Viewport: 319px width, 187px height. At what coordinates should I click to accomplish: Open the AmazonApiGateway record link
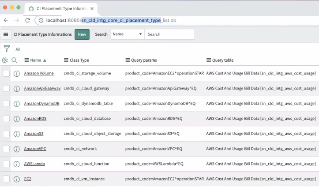tap(42, 88)
